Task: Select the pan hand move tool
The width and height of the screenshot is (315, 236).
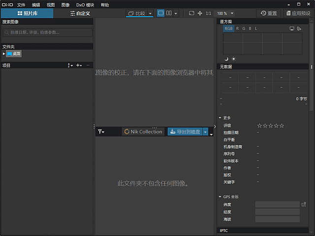Action: [x=200, y=13]
